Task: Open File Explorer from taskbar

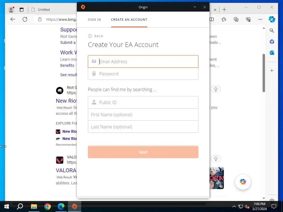Action: tap(34, 206)
